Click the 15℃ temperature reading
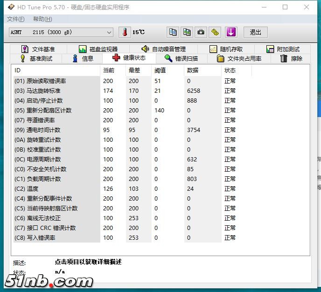This screenshot has height=292, width=321. tap(139, 32)
